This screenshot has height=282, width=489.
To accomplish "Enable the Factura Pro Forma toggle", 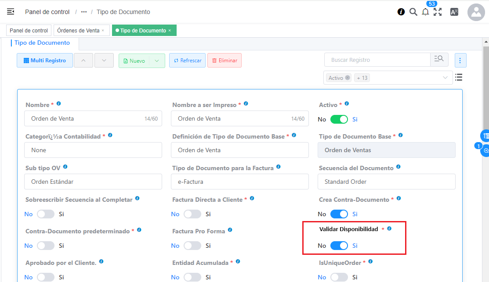I will point(192,246).
